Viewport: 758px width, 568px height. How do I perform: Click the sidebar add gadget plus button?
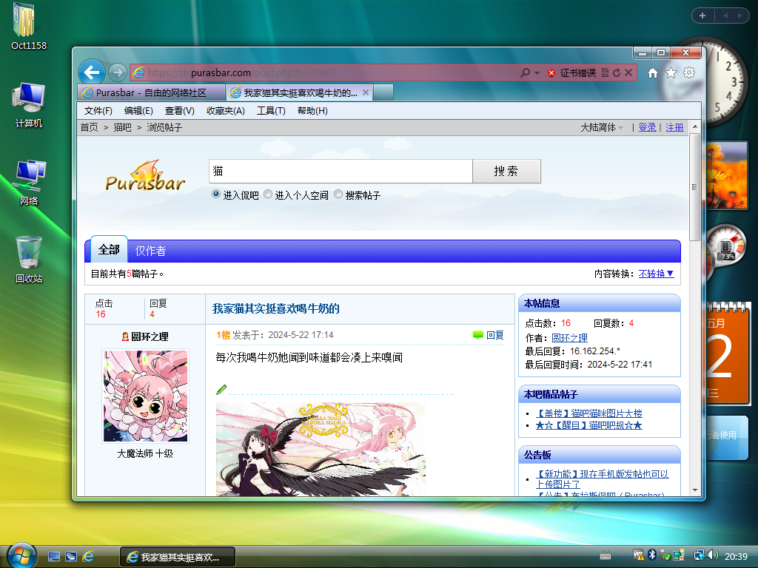702,16
